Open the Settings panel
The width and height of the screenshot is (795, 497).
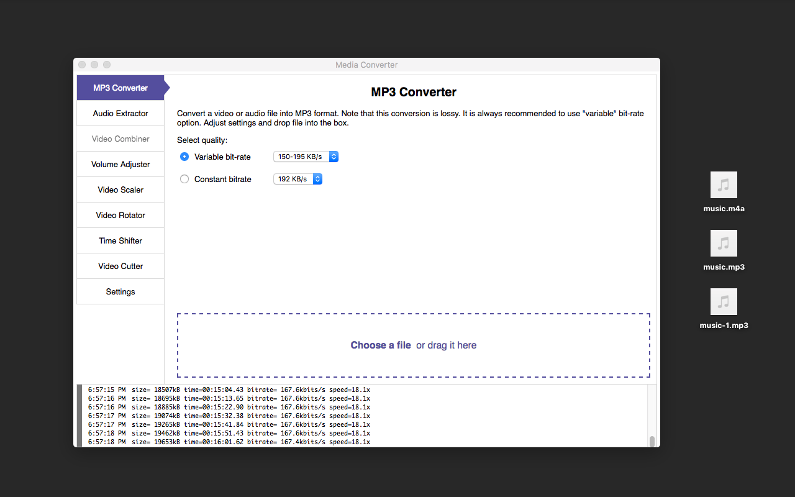click(x=120, y=291)
